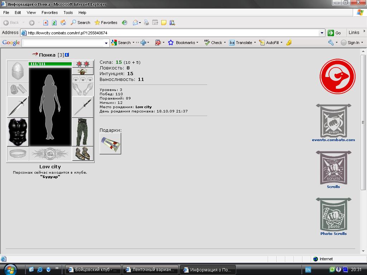Open the Scrolls banner icon

point(334,168)
